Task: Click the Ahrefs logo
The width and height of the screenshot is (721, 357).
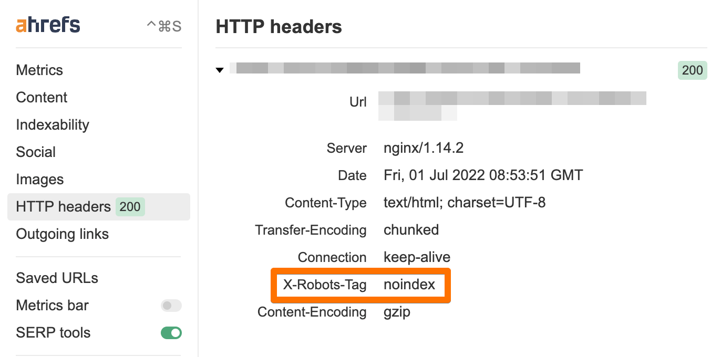Action: 47,24
